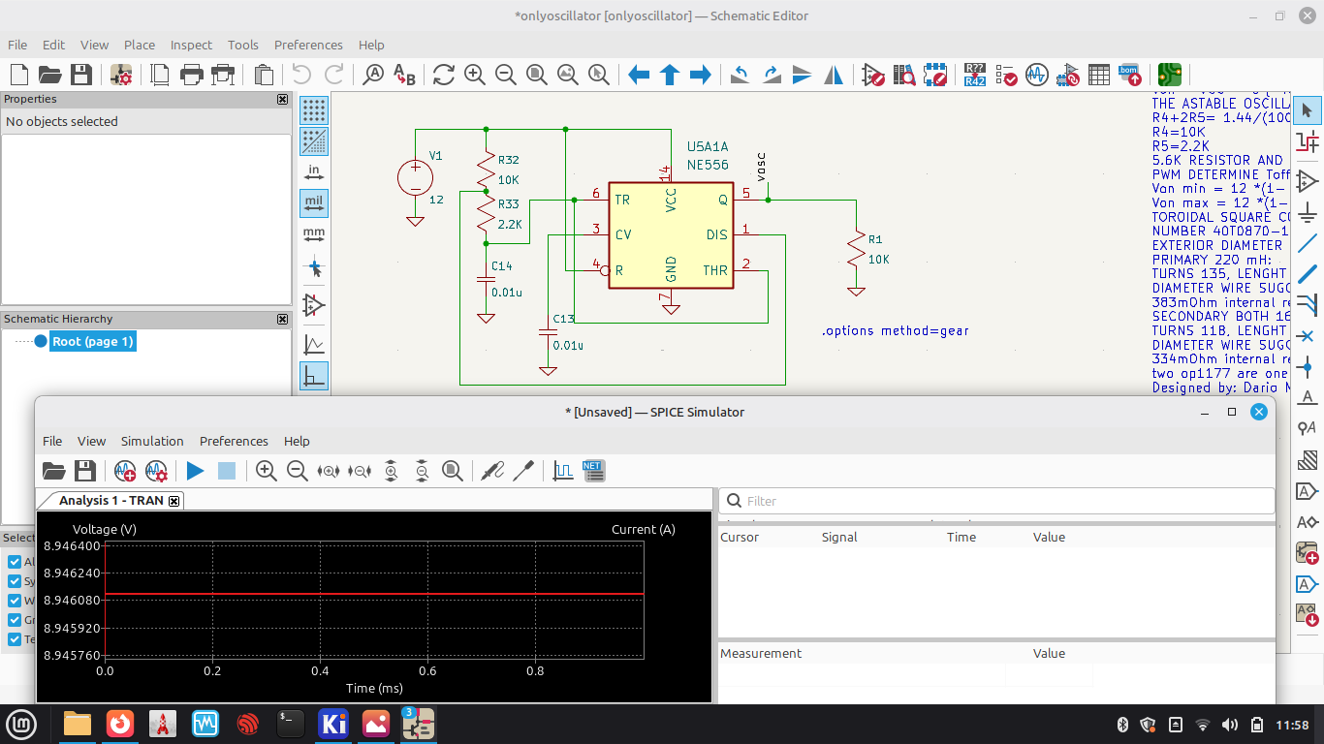The height and width of the screenshot is (744, 1324).
Task: Click the annotate schematic R?? to R42 icon
Action: click(974, 75)
